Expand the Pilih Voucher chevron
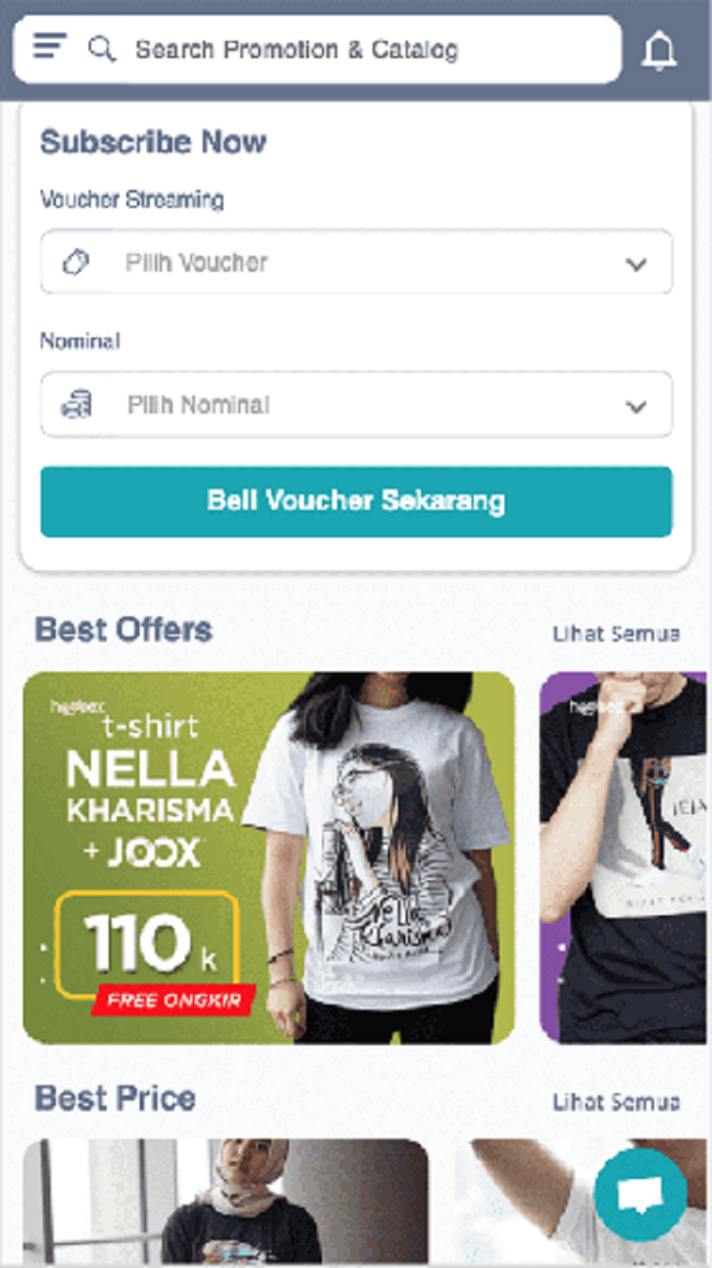This screenshot has height=1268, width=712. (635, 265)
